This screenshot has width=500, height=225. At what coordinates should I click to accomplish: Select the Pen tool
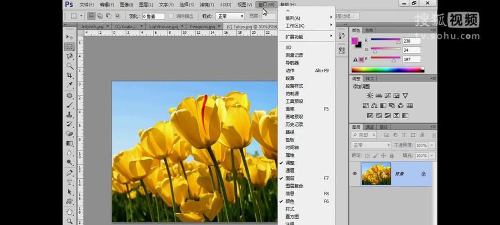coord(70,173)
